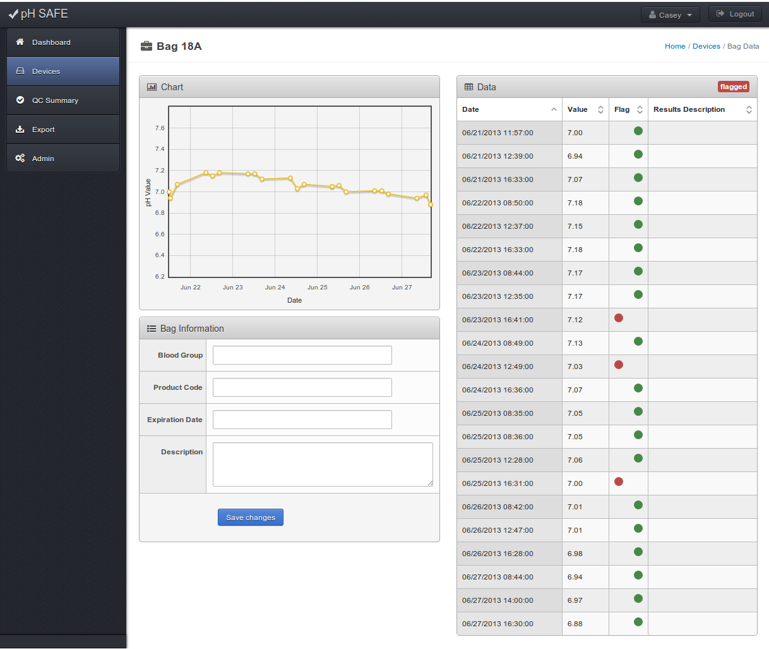Open QC Summary page
Image resolution: width=769 pixels, height=649 pixels.
tap(63, 100)
